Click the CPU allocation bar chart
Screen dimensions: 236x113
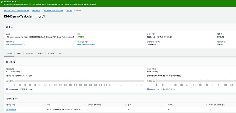pos(79,81)
